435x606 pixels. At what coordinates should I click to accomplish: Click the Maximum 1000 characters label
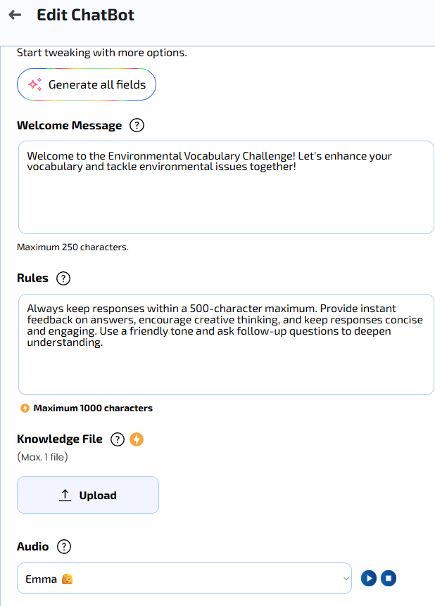(93, 408)
